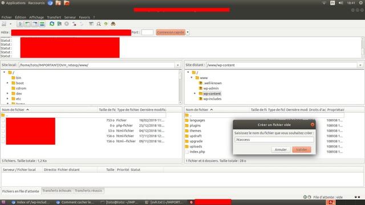Open the Site Manager dropdown arrow
Screen dimensions: 365x205
10,24
